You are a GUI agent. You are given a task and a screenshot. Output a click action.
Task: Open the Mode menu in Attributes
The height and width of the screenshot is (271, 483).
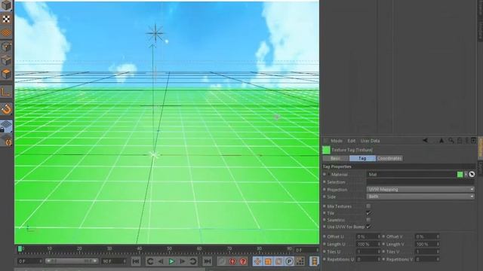point(337,141)
